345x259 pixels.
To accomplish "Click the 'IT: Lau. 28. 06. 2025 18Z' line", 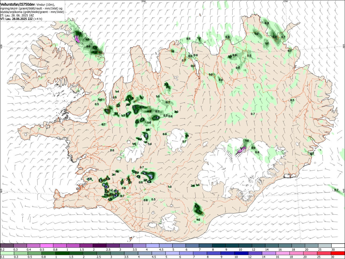I will click(16, 15).
